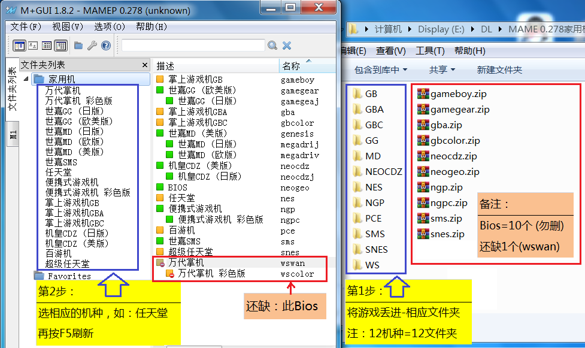Viewport: 585px width, 348px height.
Task: Switch to the 文件夹列表 vertical tab
Action: pos(13,89)
